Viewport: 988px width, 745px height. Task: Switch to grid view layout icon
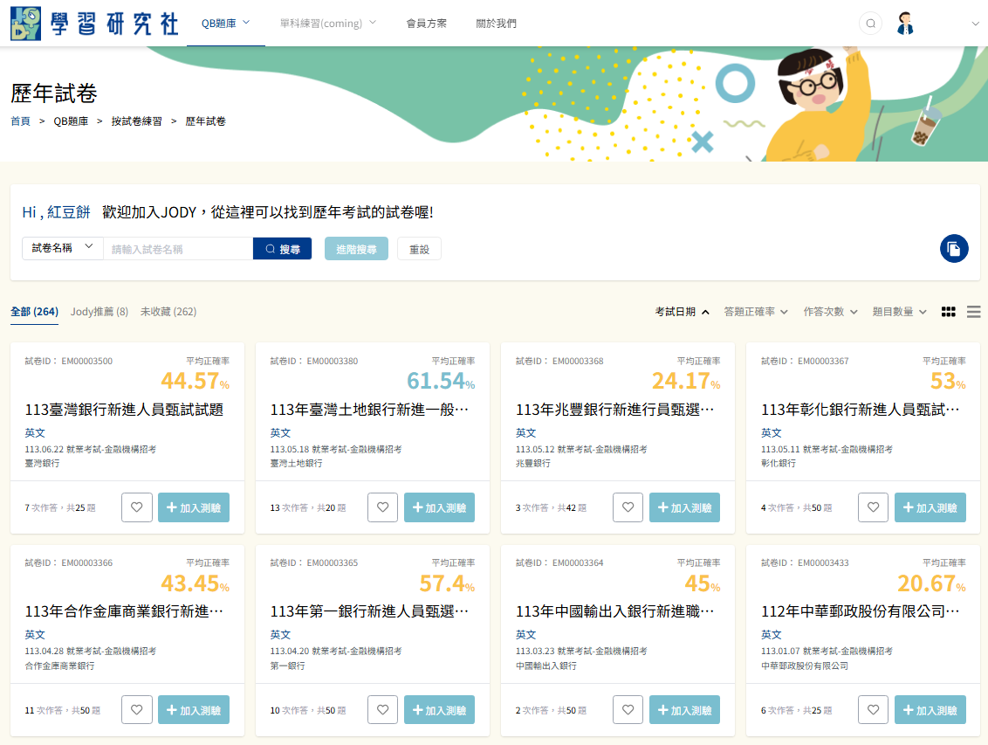[948, 312]
